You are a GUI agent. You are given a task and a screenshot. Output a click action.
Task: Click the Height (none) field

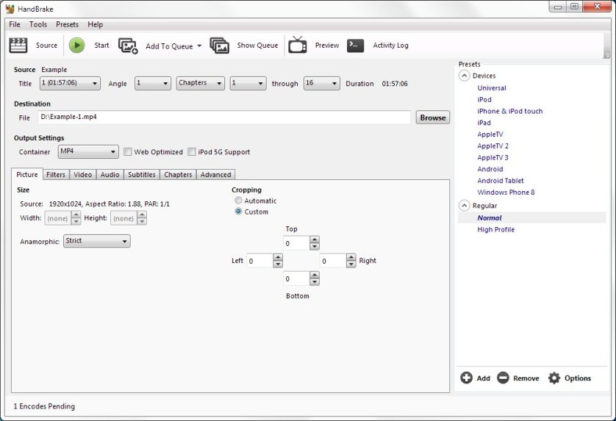click(123, 218)
